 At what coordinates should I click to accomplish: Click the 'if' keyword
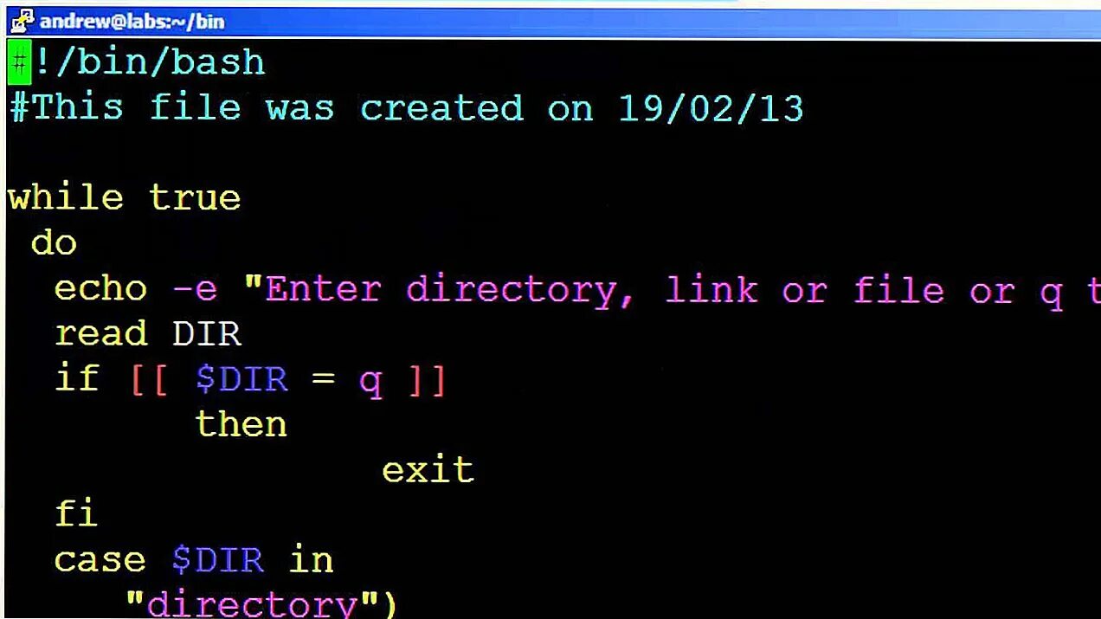click(x=77, y=378)
